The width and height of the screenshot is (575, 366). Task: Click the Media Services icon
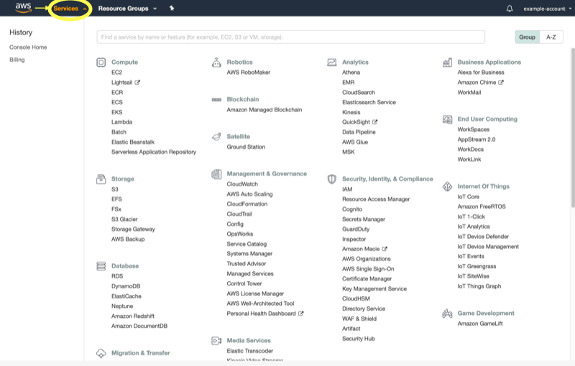coord(216,341)
